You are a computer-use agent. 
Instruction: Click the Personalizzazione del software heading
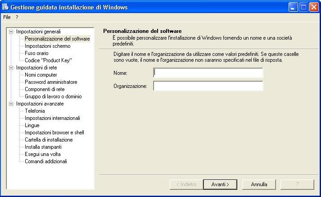pos(142,31)
